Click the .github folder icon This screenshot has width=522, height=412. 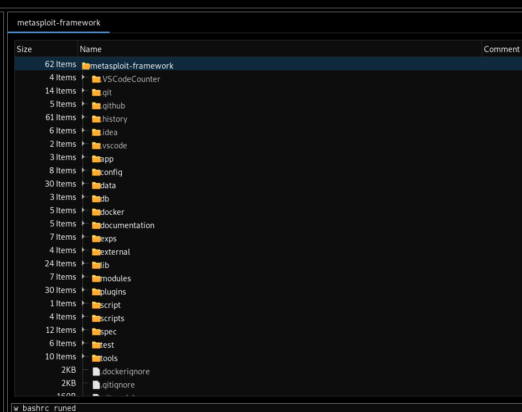(x=96, y=106)
